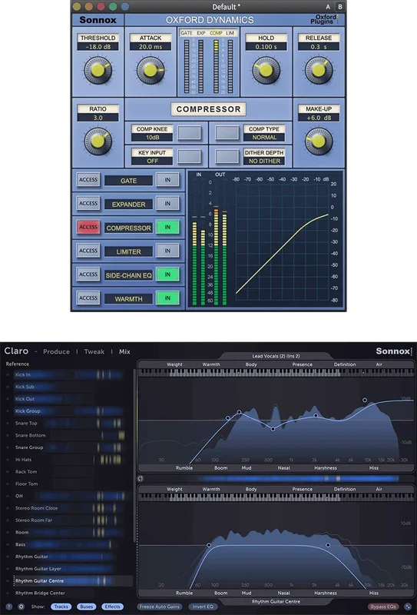417x615 pixels.
Task: Click Attack value field 20.0 ms
Action: (x=151, y=47)
